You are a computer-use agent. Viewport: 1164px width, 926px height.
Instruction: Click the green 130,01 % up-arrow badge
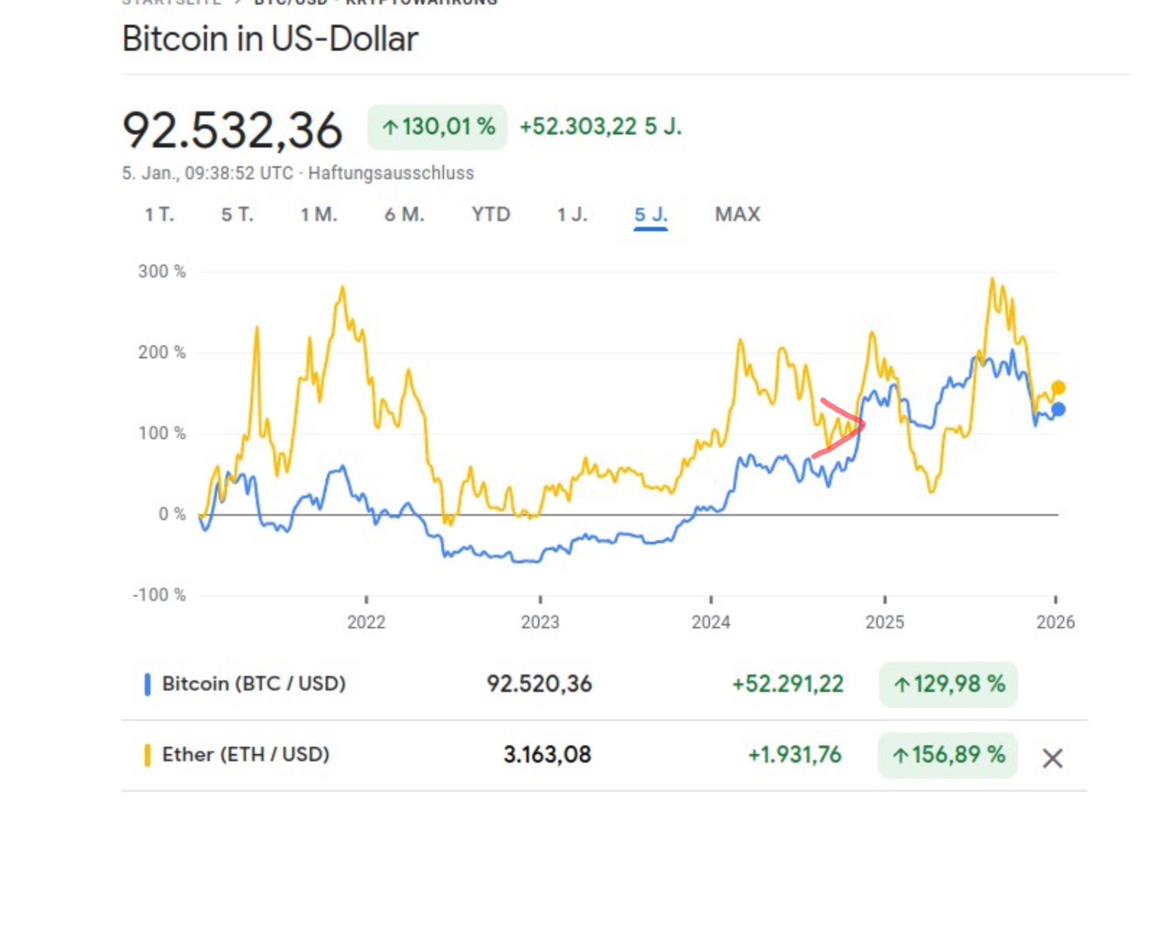coord(438,127)
